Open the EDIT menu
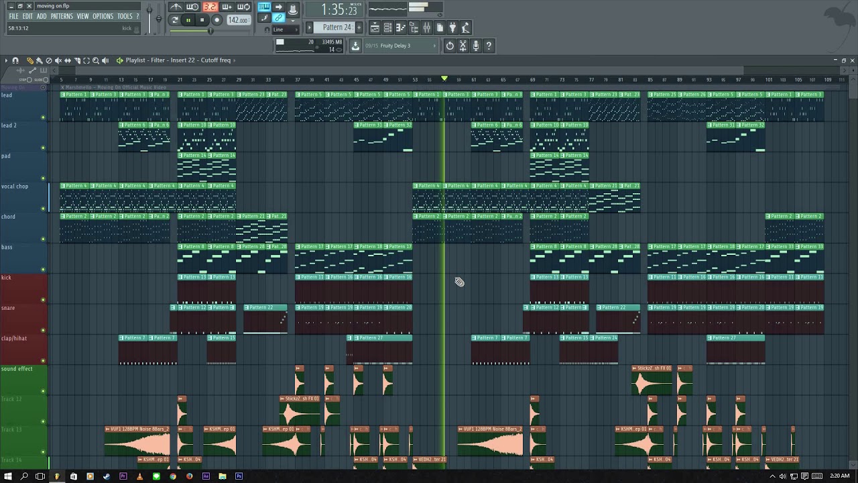 (27, 16)
